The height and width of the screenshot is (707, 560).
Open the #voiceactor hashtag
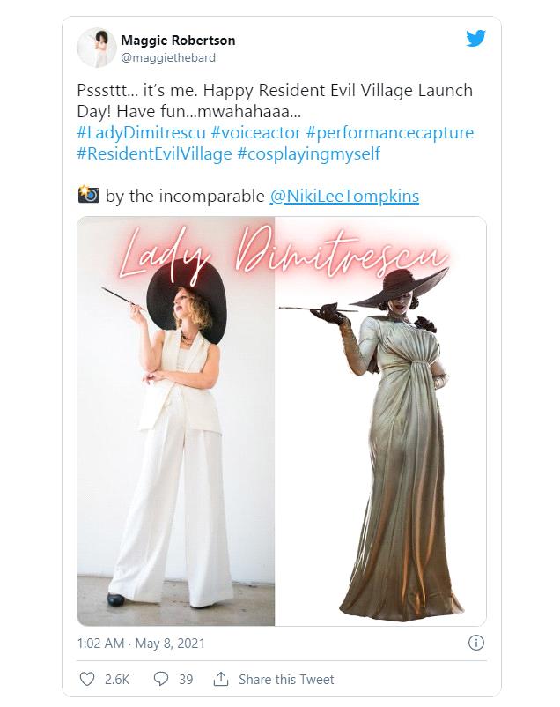click(256, 132)
